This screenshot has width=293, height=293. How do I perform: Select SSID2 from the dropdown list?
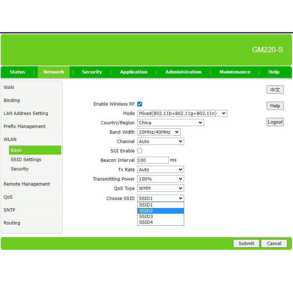coord(160,211)
